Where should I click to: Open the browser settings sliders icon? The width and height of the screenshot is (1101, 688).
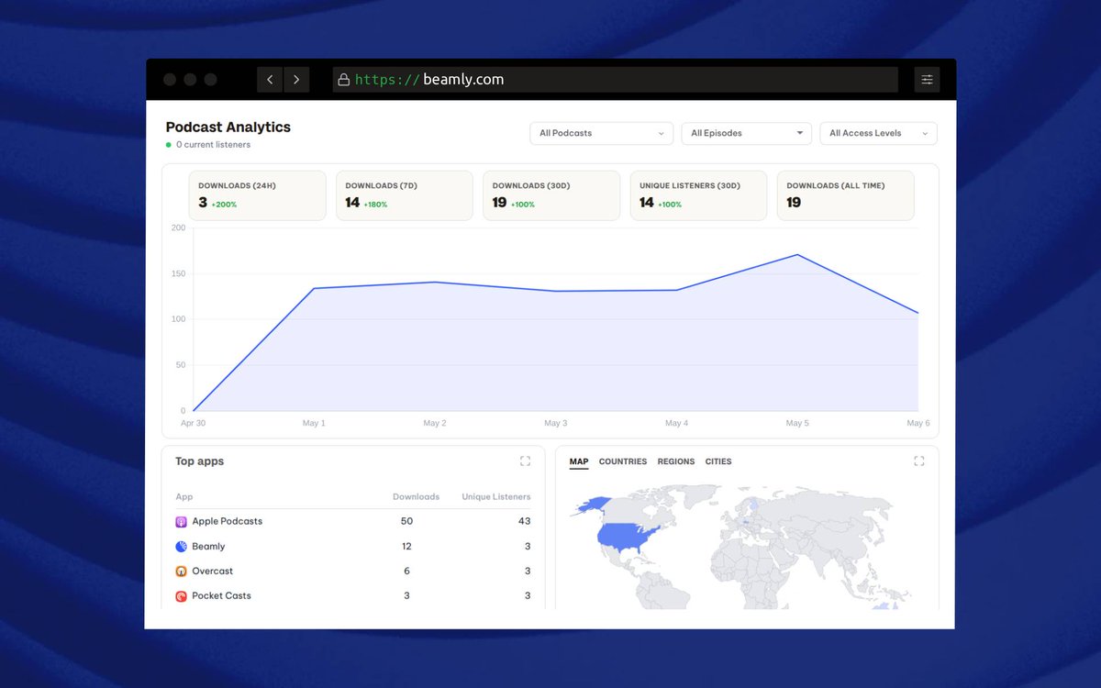[927, 80]
